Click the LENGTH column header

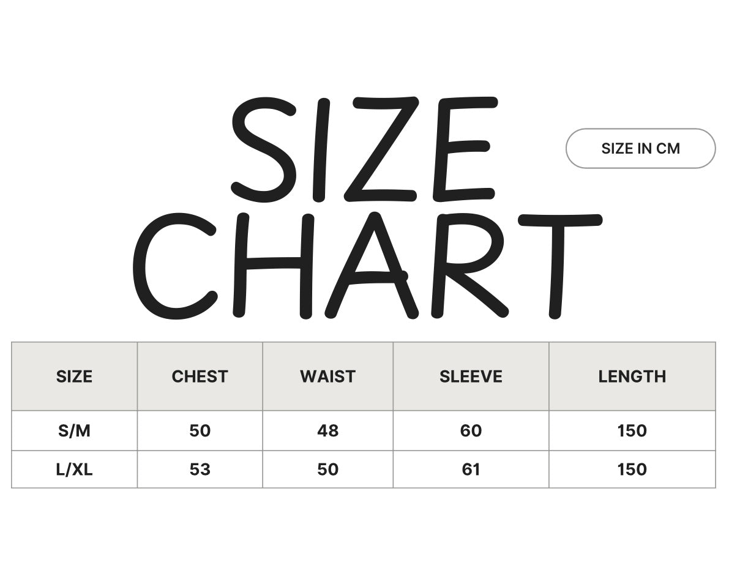[x=632, y=376]
